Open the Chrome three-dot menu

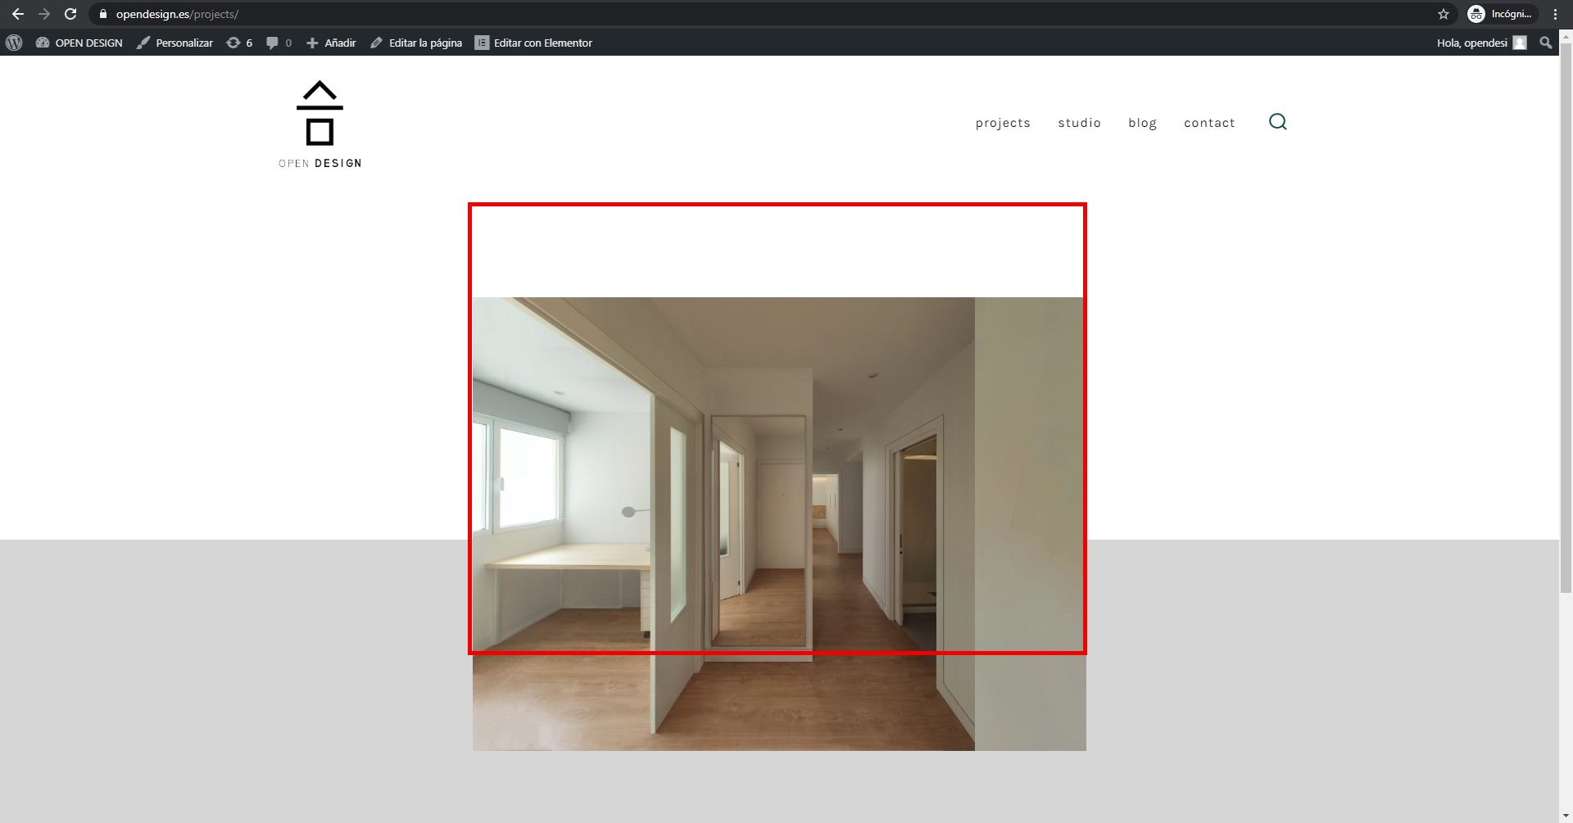click(1555, 14)
